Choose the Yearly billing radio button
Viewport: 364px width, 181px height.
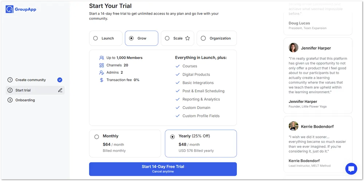pyautogui.click(x=172, y=137)
